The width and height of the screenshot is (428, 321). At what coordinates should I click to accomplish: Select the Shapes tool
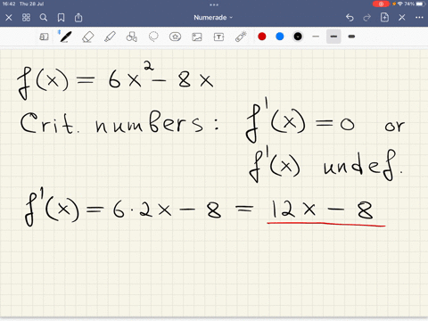pos(132,37)
